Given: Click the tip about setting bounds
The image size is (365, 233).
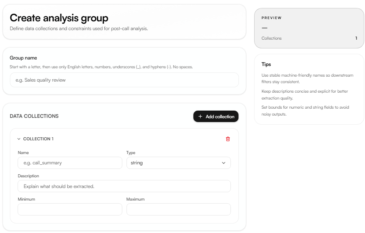Looking at the screenshot, I should pyautogui.click(x=305, y=111).
